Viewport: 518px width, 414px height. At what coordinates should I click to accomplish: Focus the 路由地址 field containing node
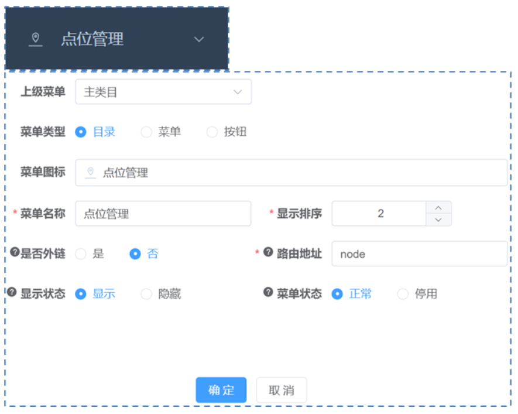pos(420,254)
